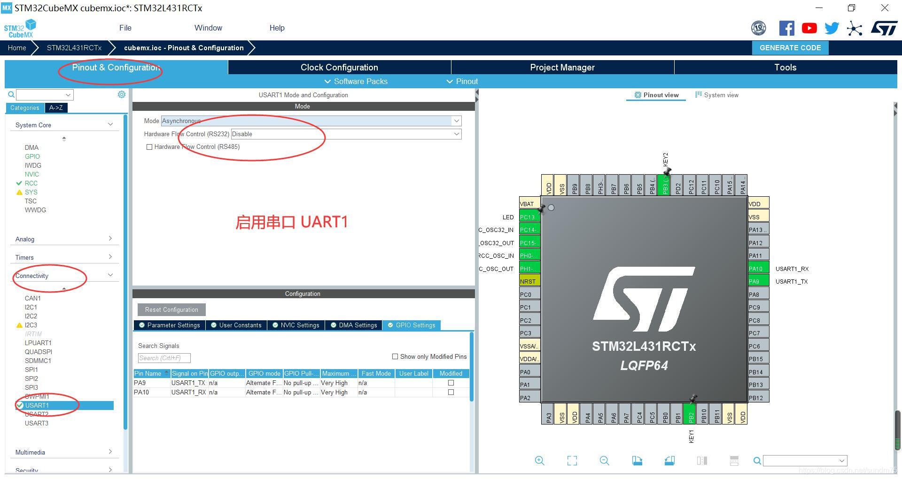Open the DMA Settings tab
Screen dimensions: 902x479
[x=354, y=325]
